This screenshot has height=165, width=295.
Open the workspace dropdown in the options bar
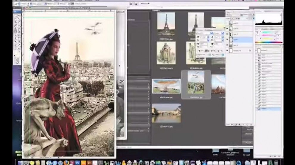[145, 4]
